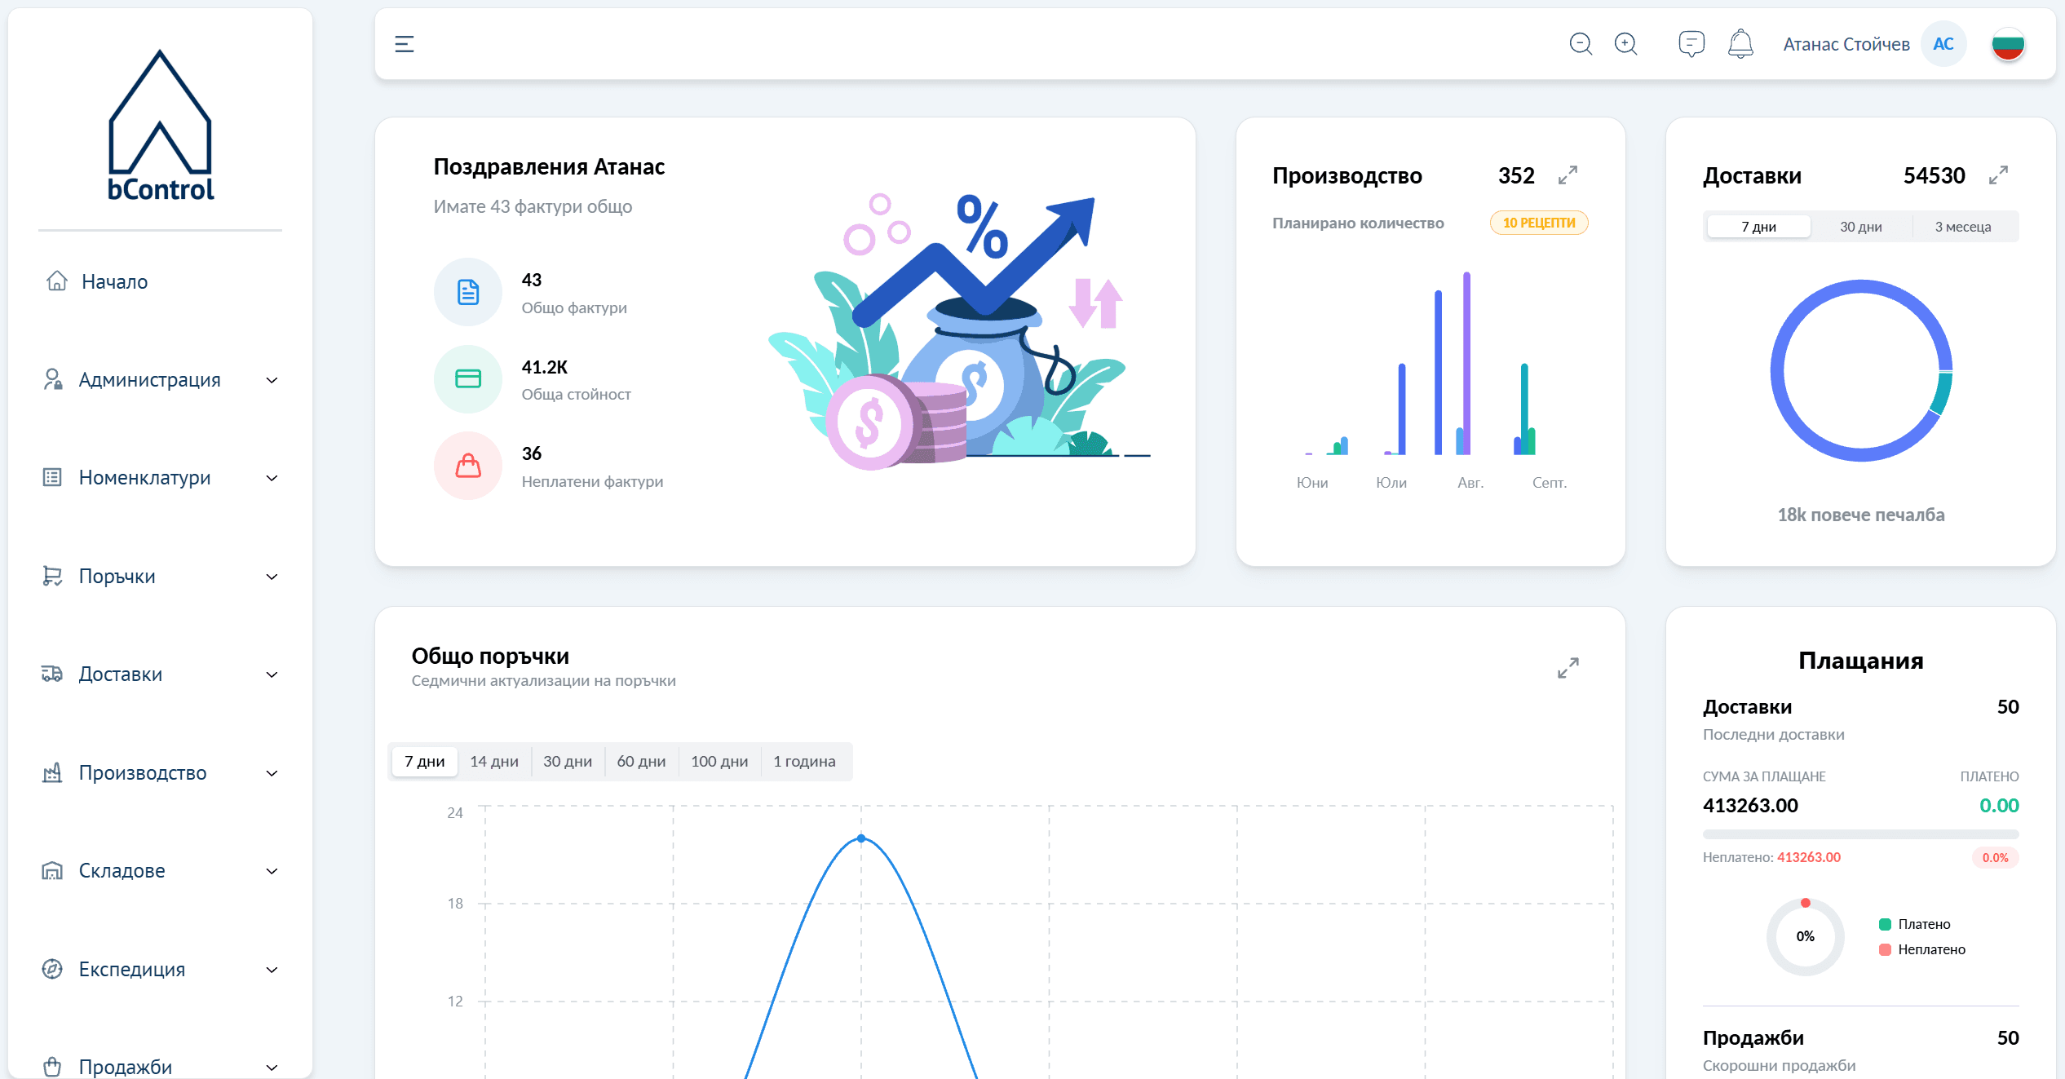Viewport: 2065px width, 1079px height.
Task: Click the Имате 43 фактури общо text
Action: [533, 206]
